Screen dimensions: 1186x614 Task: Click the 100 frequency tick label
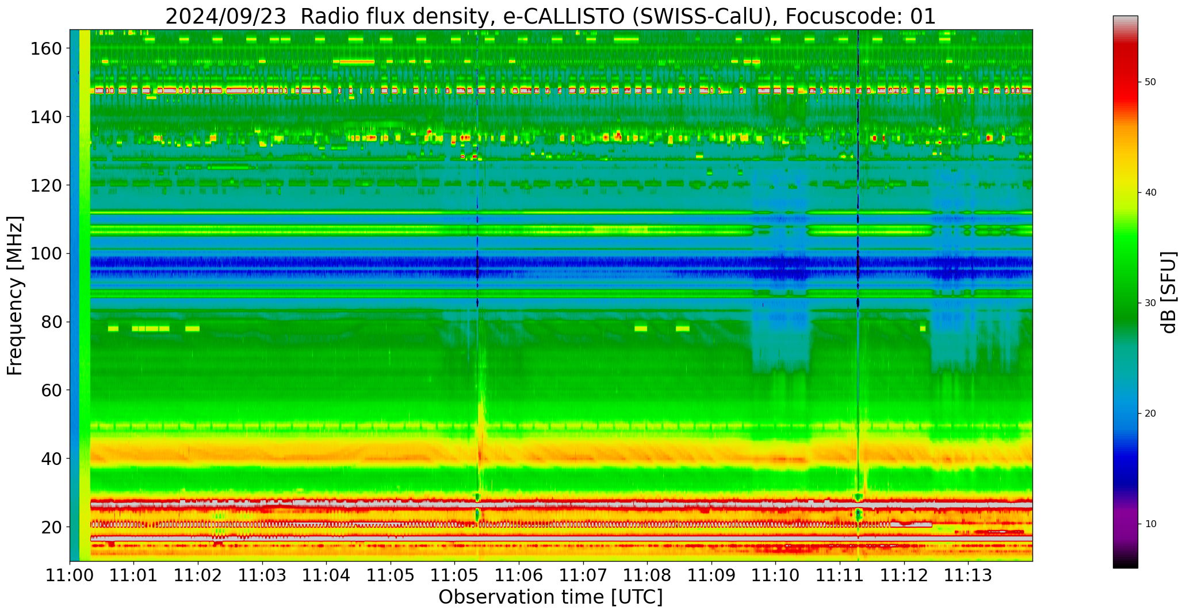pos(45,254)
